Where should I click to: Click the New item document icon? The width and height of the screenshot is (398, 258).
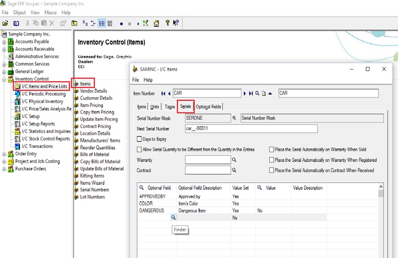coord(264,93)
